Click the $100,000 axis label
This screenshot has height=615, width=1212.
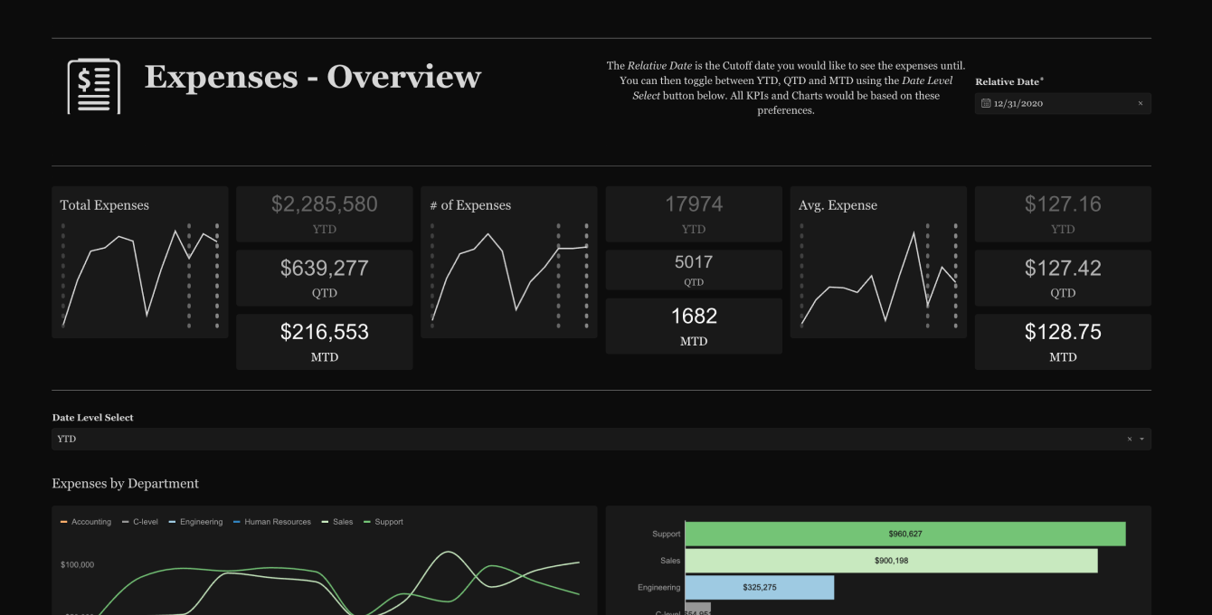[78, 565]
